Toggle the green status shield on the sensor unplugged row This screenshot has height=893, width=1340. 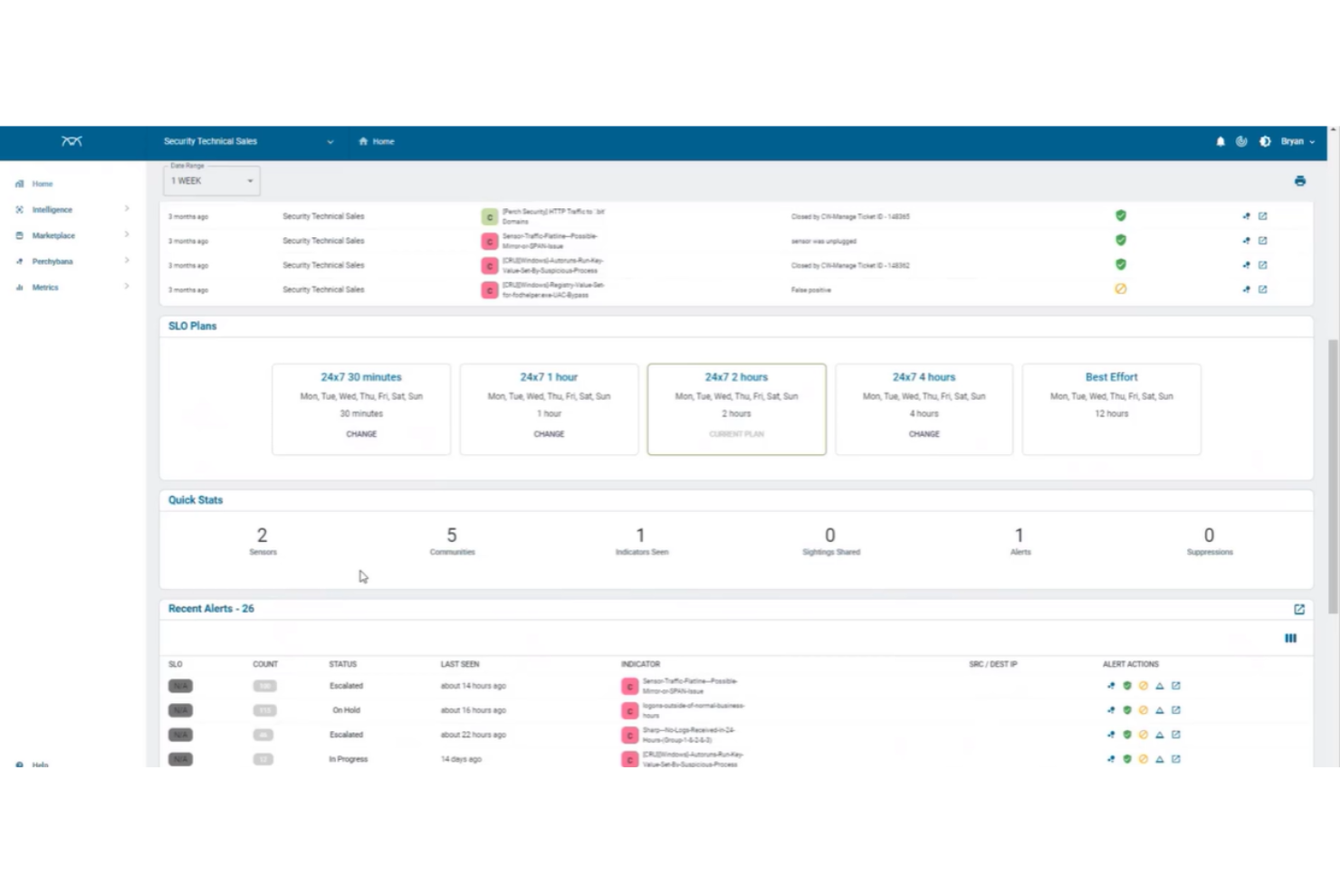(x=1121, y=241)
